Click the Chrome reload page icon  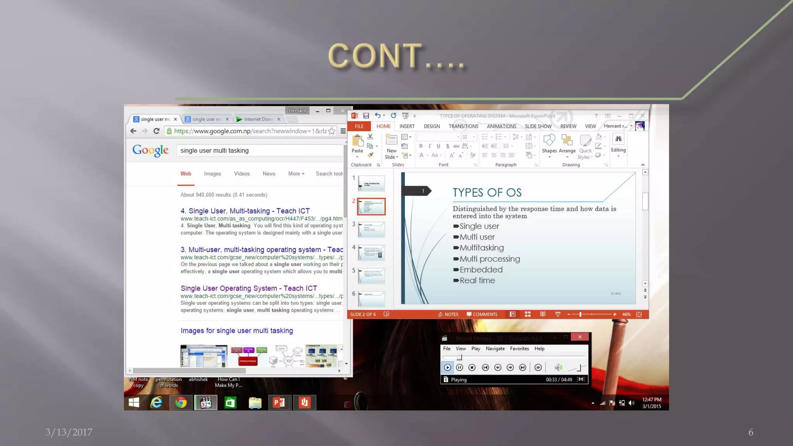pos(156,131)
